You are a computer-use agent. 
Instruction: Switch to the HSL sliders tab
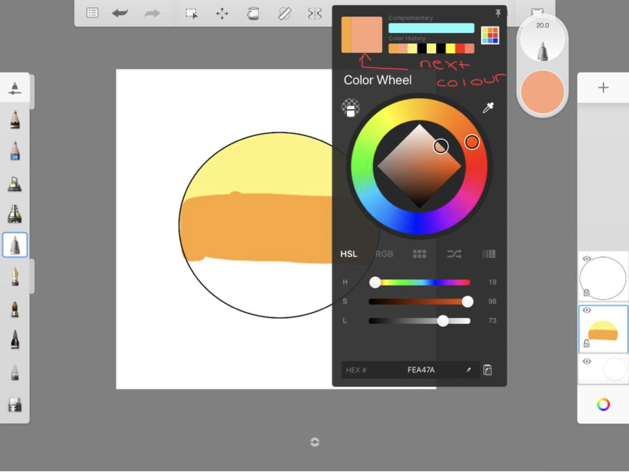coord(348,254)
